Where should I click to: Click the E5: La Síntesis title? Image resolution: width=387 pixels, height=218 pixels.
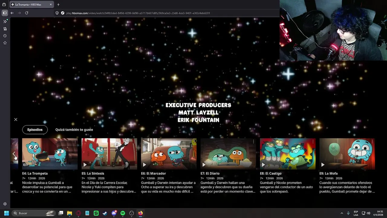tap(93, 173)
